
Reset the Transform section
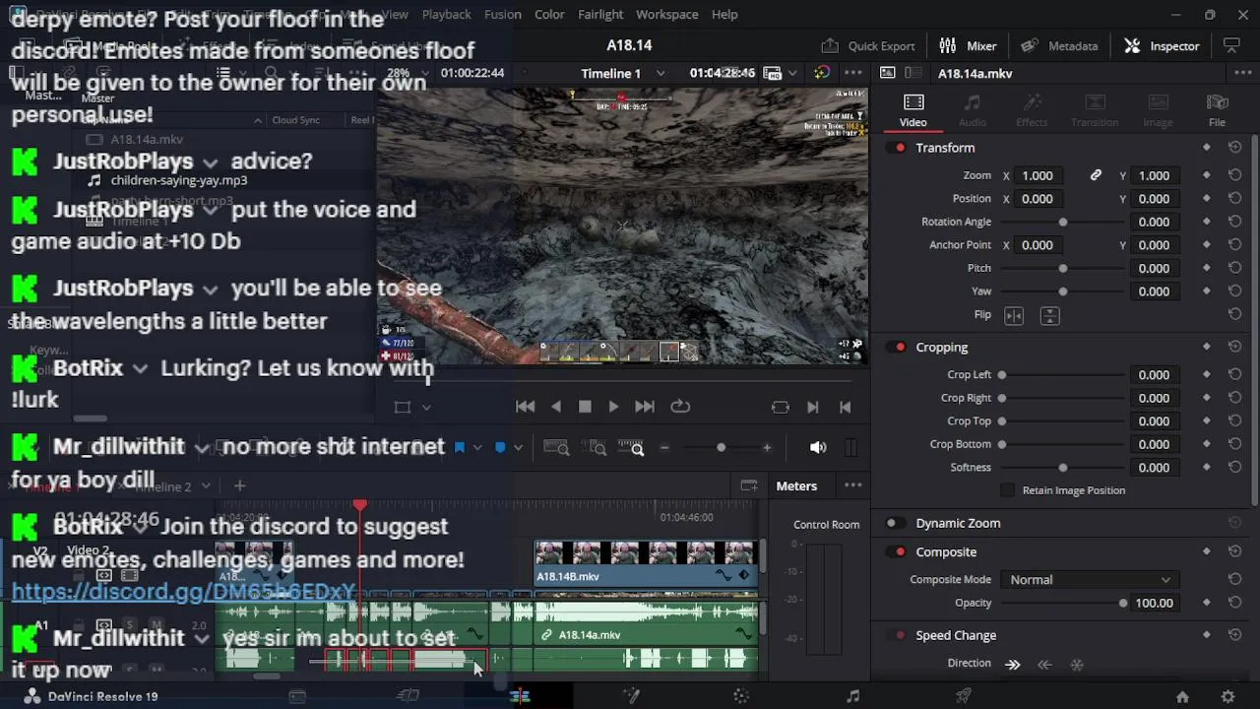(x=1234, y=148)
